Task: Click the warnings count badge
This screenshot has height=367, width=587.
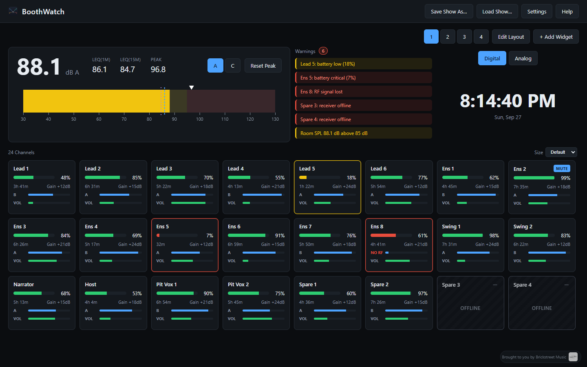Action: point(323,51)
